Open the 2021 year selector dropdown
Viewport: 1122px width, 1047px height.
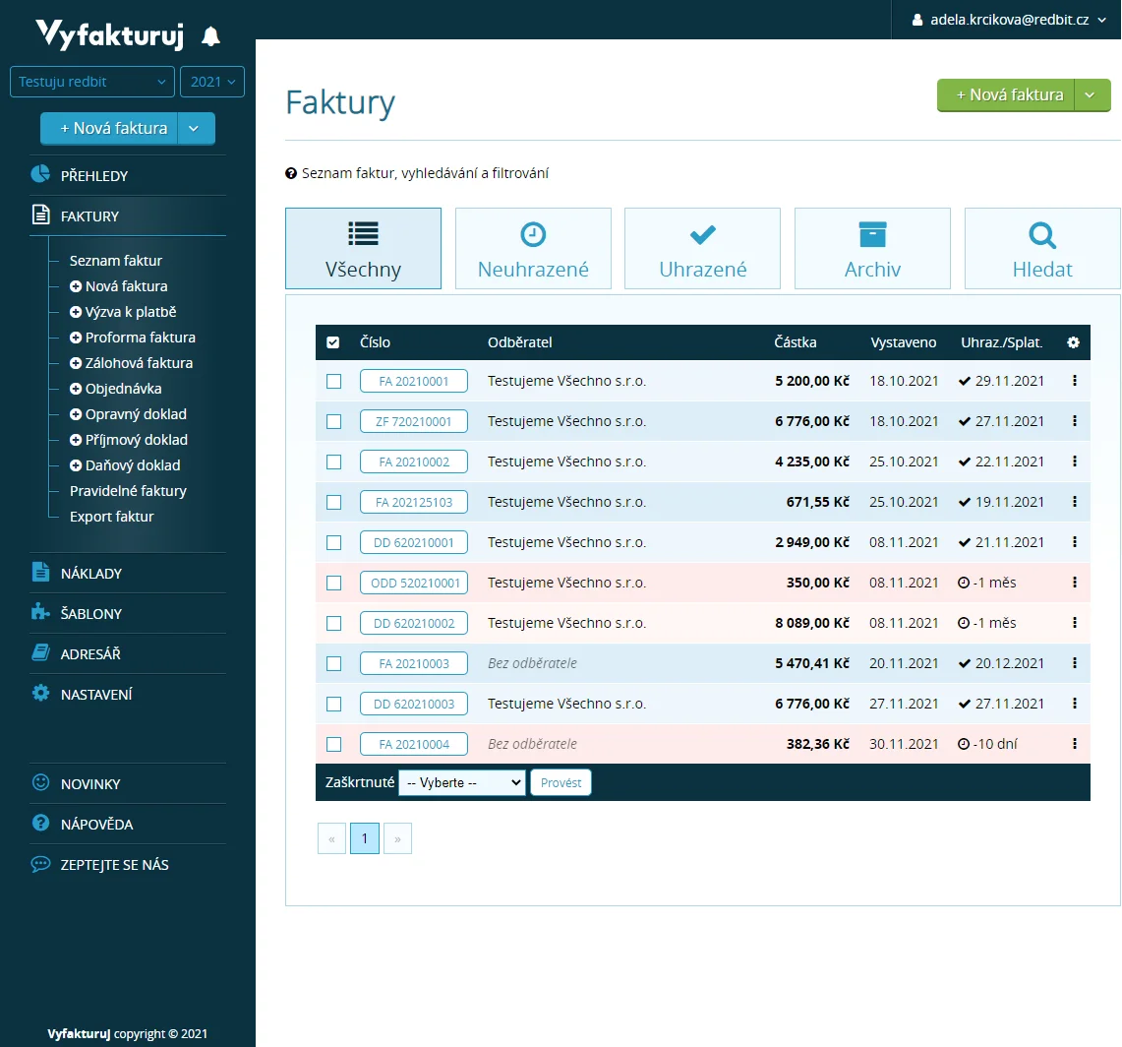coord(212,82)
